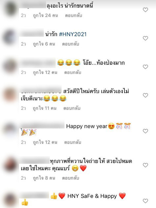View who liked the #HNY2021 comment (6 คน)
This screenshot has width=156, height=208.
coord(44,44)
